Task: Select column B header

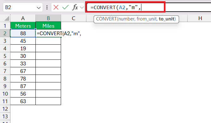Action: coord(48,18)
